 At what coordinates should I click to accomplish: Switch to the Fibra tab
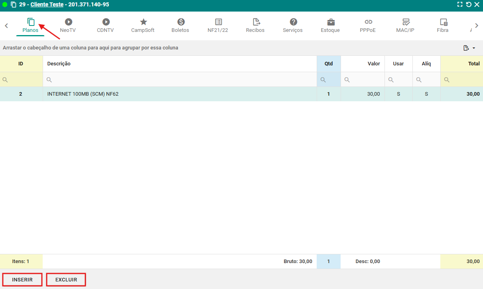tap(443, 26)
